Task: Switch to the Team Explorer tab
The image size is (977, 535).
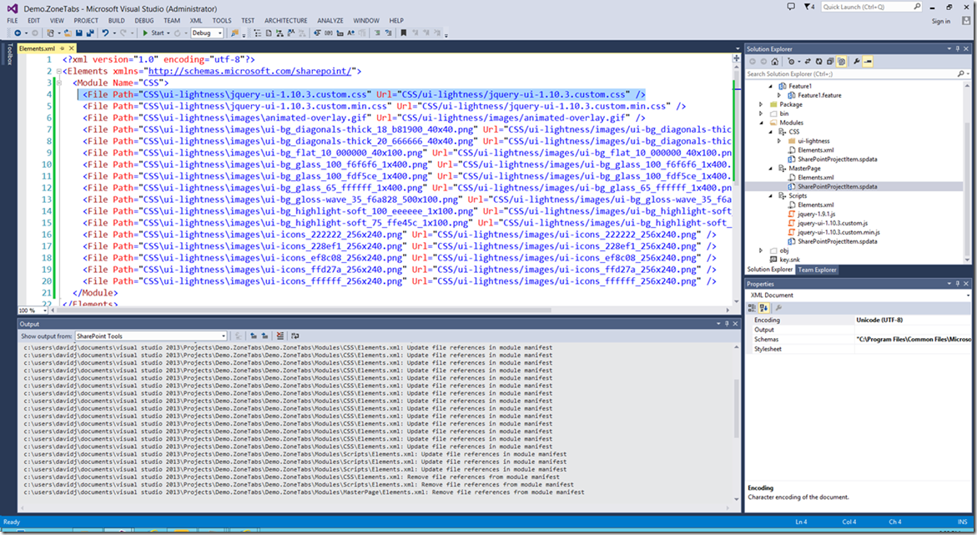Action: pos(817,270)
